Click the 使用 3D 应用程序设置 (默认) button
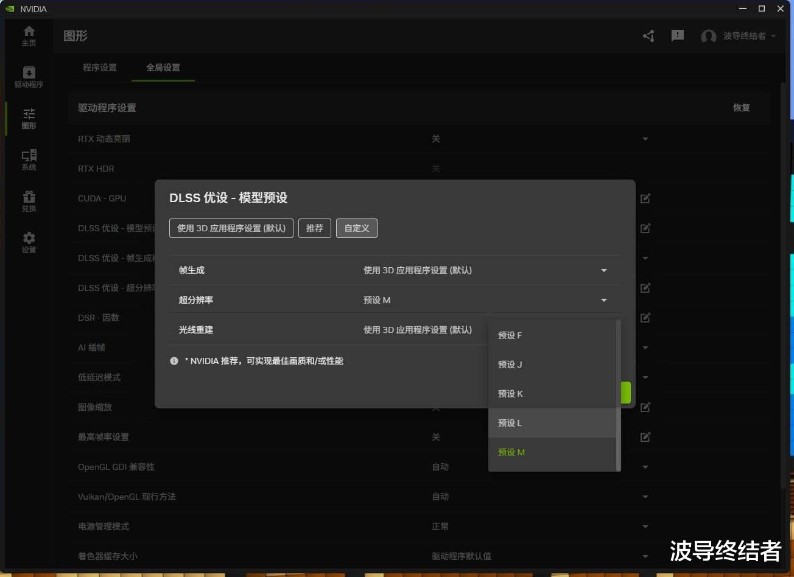794x577 pixels. pyautogui.click(x=231, y=228)
